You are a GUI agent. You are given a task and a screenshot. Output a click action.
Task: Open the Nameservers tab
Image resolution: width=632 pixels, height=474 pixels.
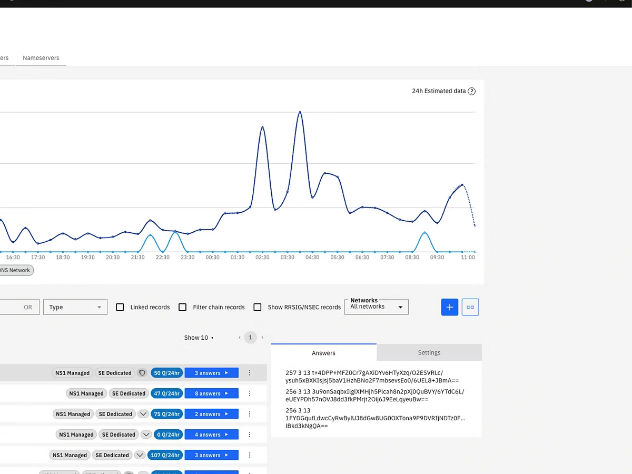click(x=41, y=58)
